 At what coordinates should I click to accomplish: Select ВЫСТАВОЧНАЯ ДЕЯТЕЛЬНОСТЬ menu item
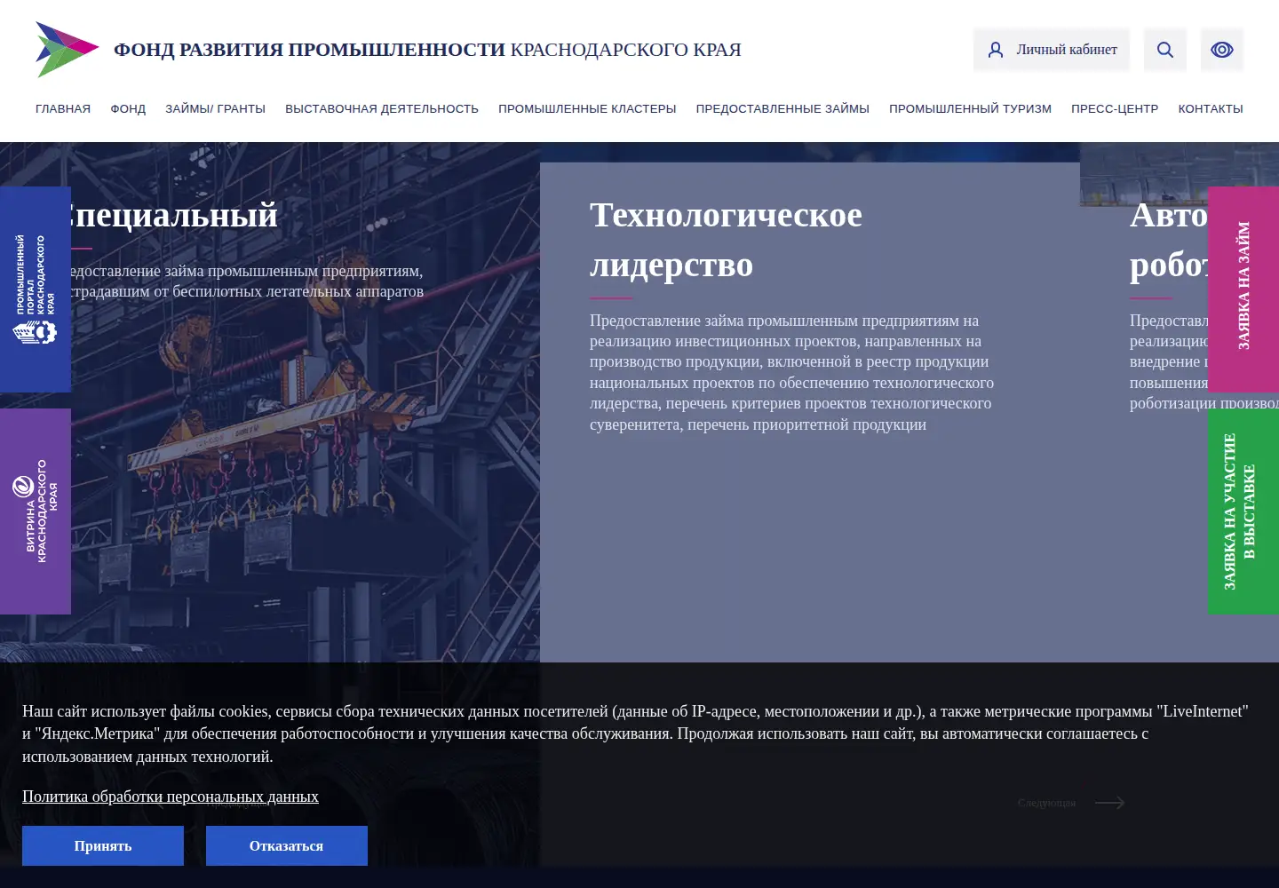pos(382,108)
